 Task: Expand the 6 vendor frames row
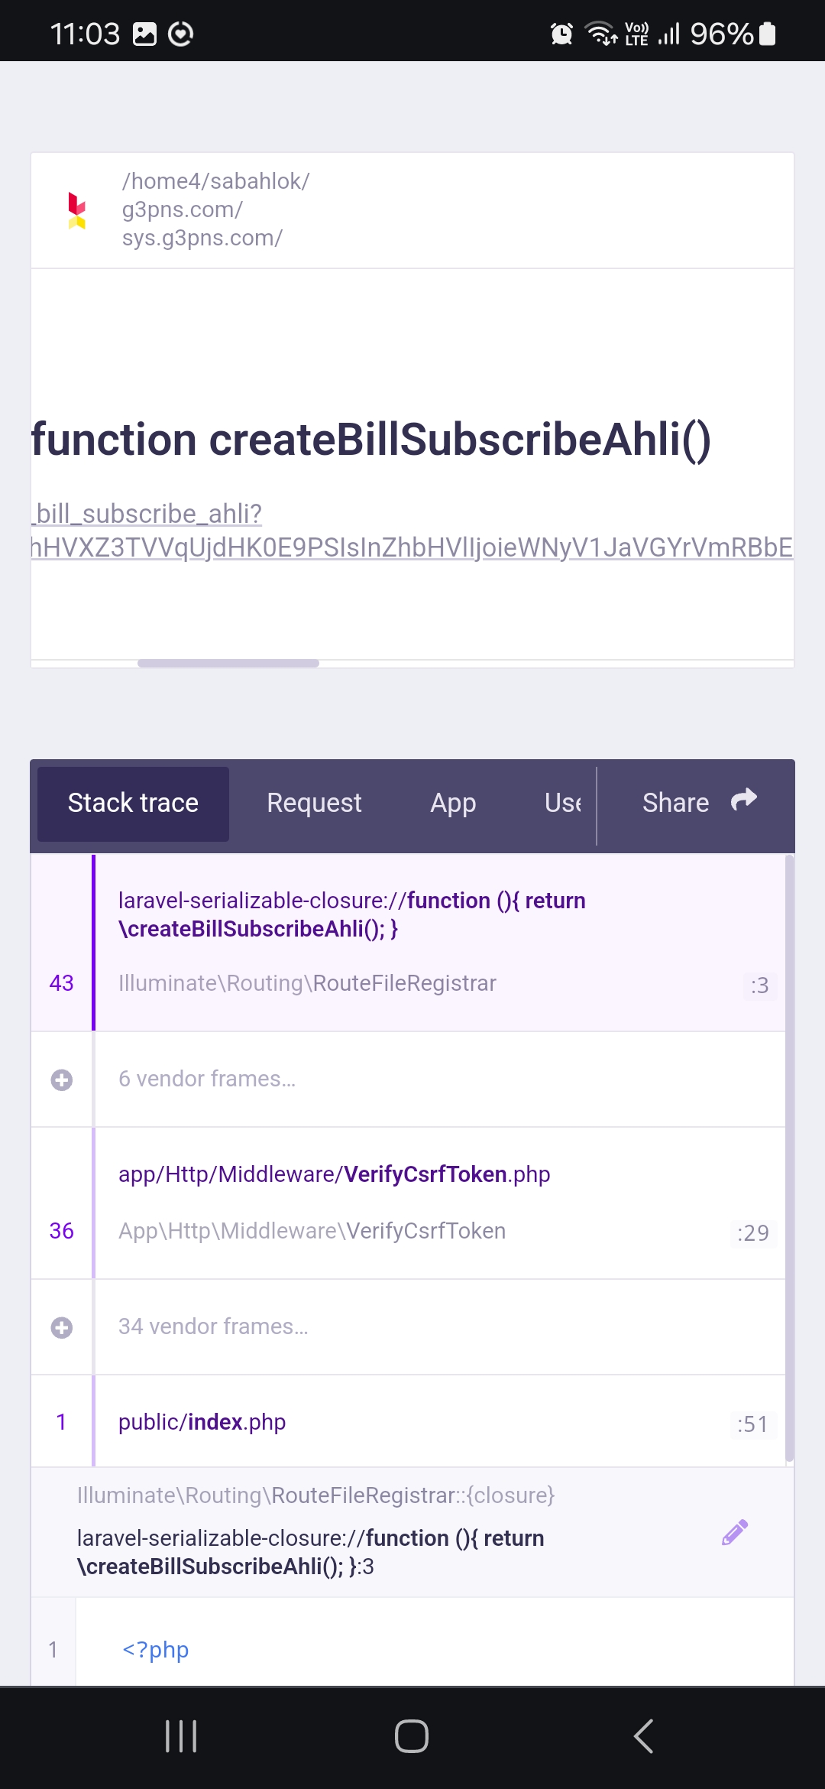tap(408, 1080)
